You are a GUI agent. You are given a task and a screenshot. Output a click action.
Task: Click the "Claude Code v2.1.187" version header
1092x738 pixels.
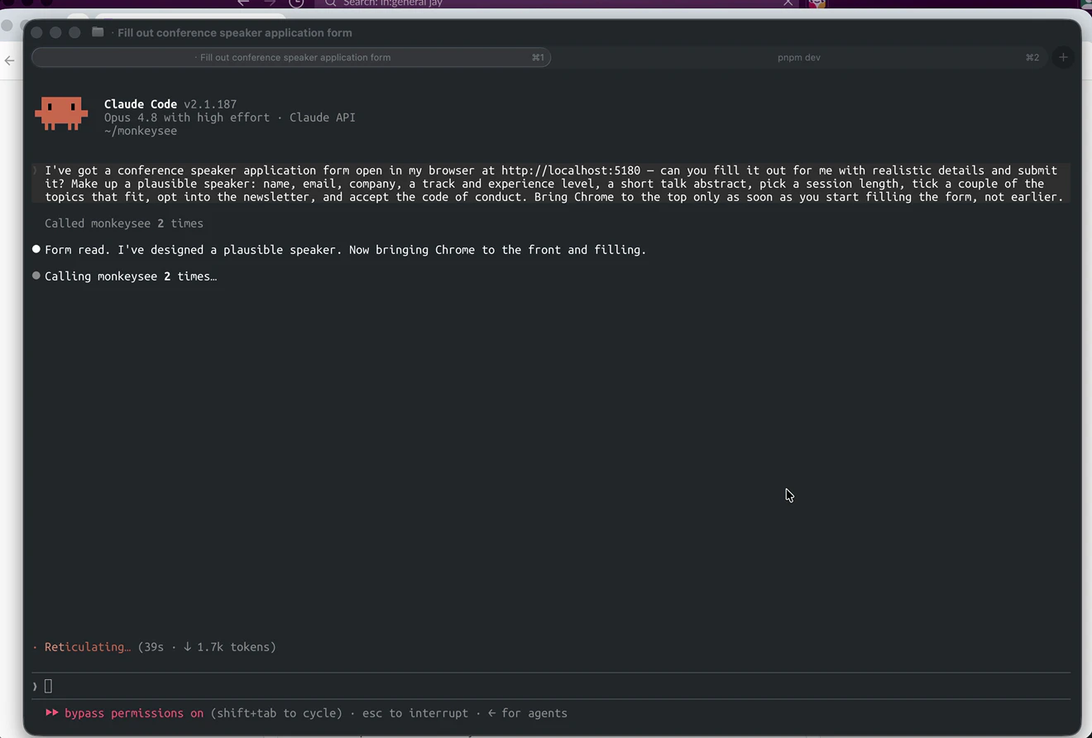(170, 104)
